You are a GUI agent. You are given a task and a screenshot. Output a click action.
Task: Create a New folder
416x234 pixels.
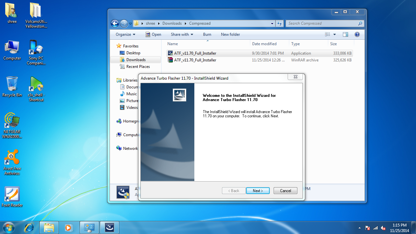tap(230, 34)
